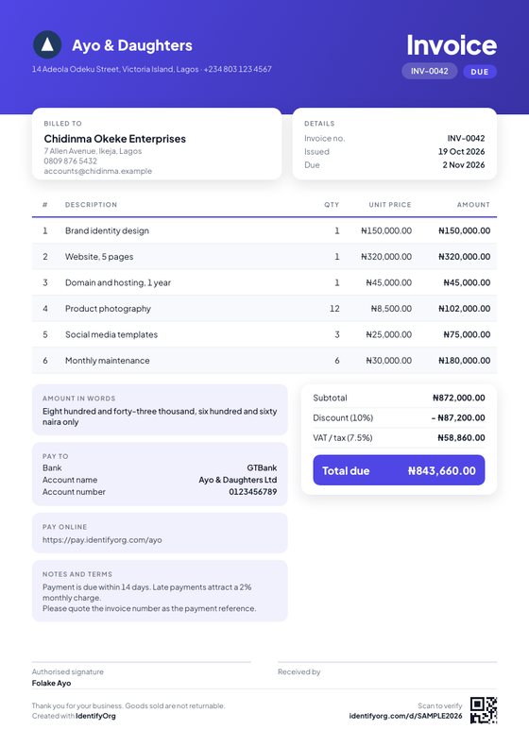Screen dimensions: 529x747
Task: Click the amount ₦75,000.00
Action: (467, 334)
